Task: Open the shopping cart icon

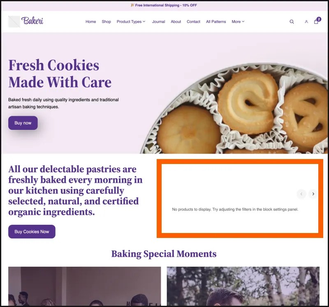Action: pyautogui.click(x=316, y=21)
